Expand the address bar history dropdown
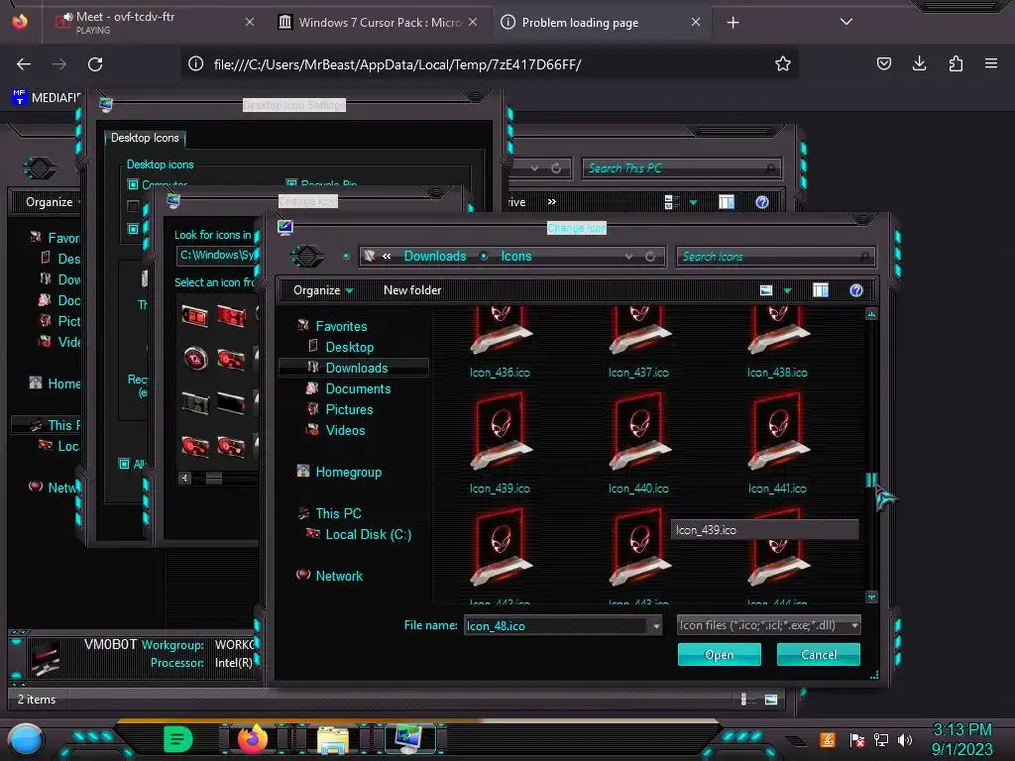The height and width of the screenshot is (761, 1015). [628, 257]
